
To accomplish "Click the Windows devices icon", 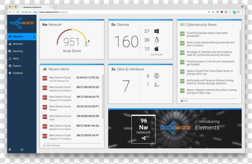I will (x=157, y=31).
